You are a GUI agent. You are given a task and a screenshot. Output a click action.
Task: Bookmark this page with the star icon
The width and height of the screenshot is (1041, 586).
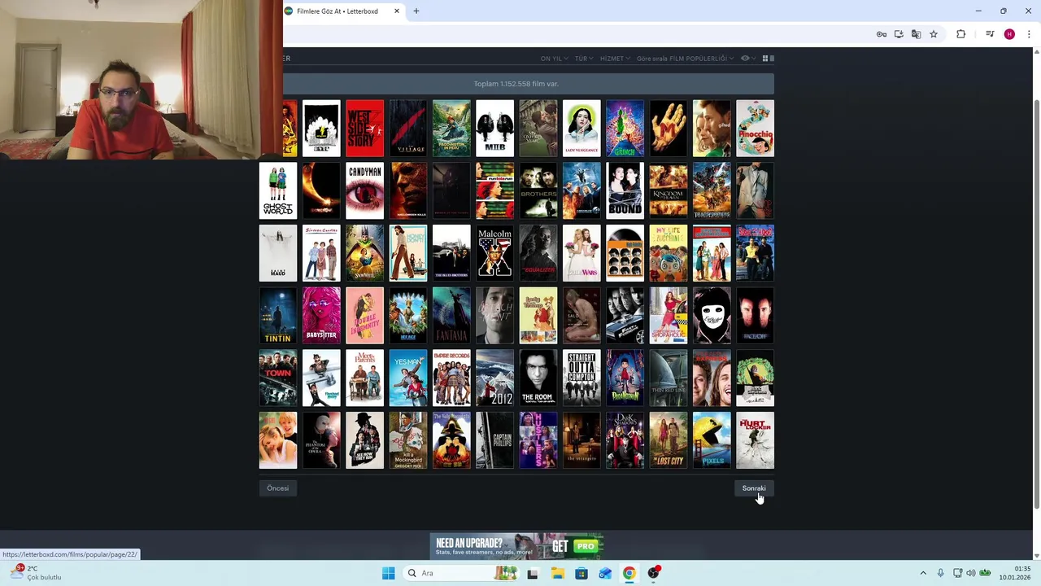pyautogui.click(x=934, y=34)
